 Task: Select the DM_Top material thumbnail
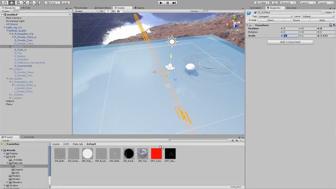pyautogui.click(x=142, y=154)
